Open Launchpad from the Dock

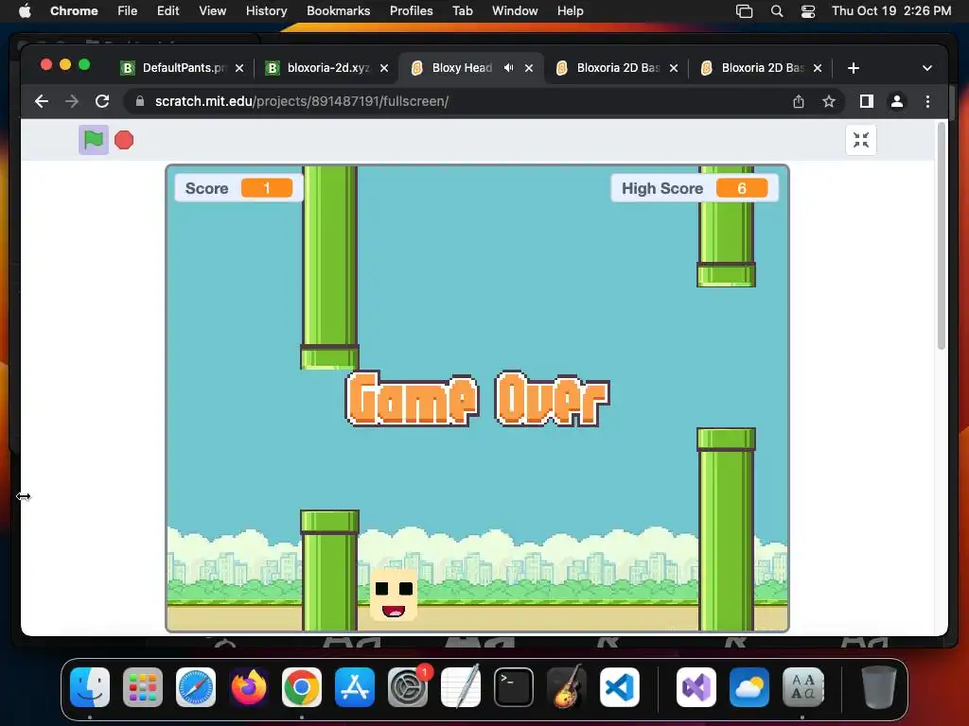143,687
